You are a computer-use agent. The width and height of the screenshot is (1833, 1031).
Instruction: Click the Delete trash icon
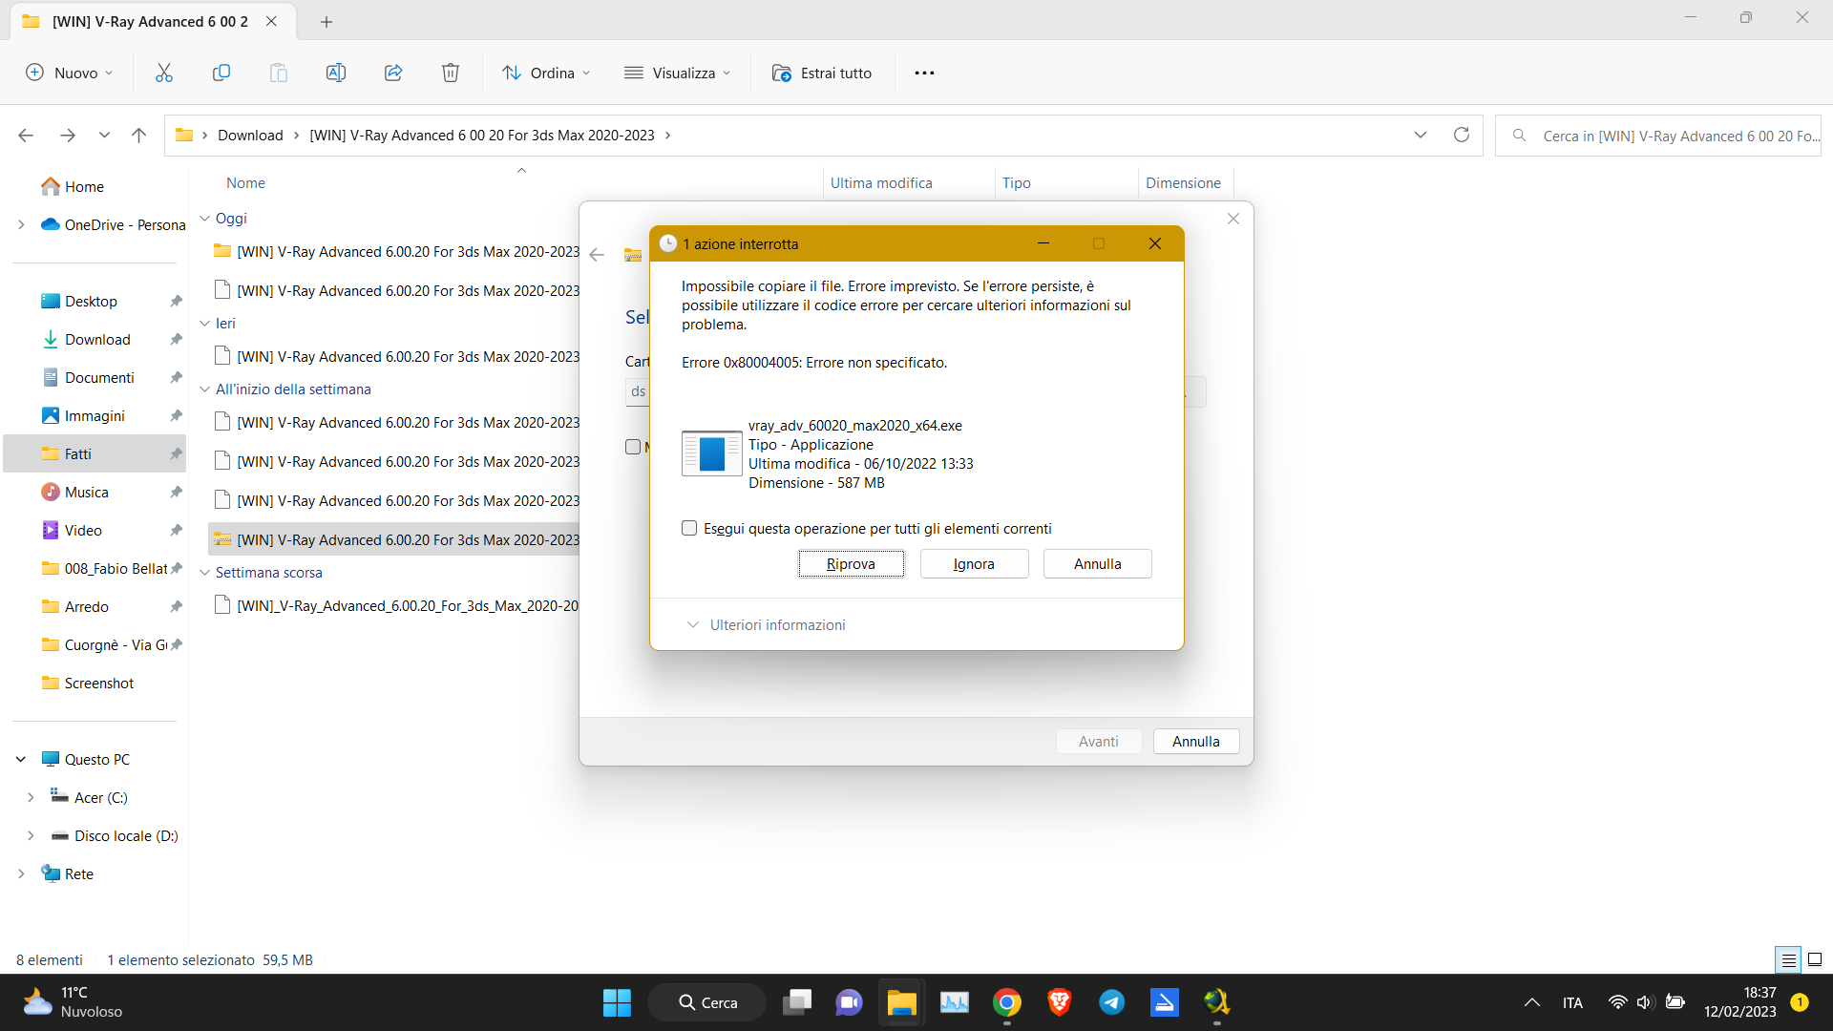tap(451, 73)
